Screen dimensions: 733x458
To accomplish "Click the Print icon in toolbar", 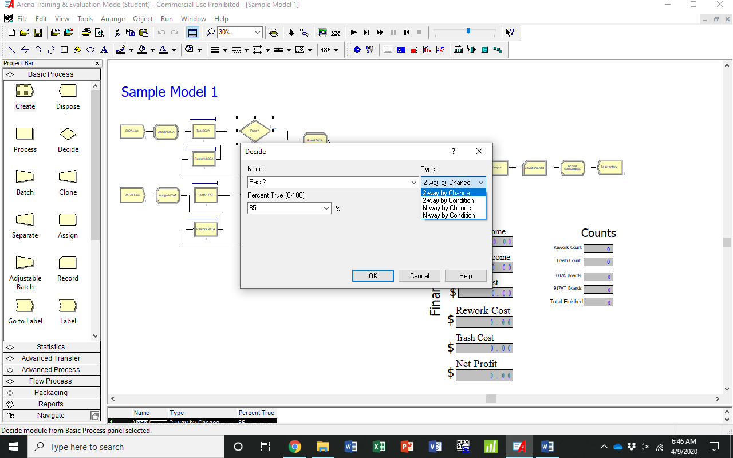I will 86,33.
